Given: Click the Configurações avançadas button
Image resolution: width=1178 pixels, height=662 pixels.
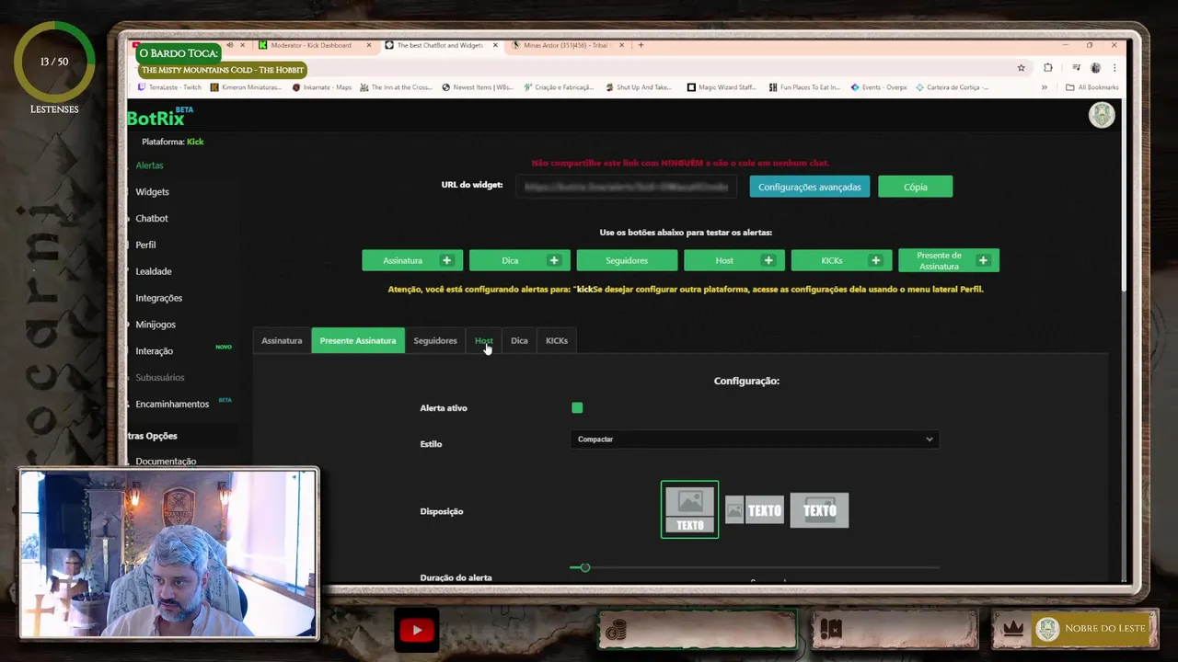Looking at the screenshot, I should pos(810,187).
